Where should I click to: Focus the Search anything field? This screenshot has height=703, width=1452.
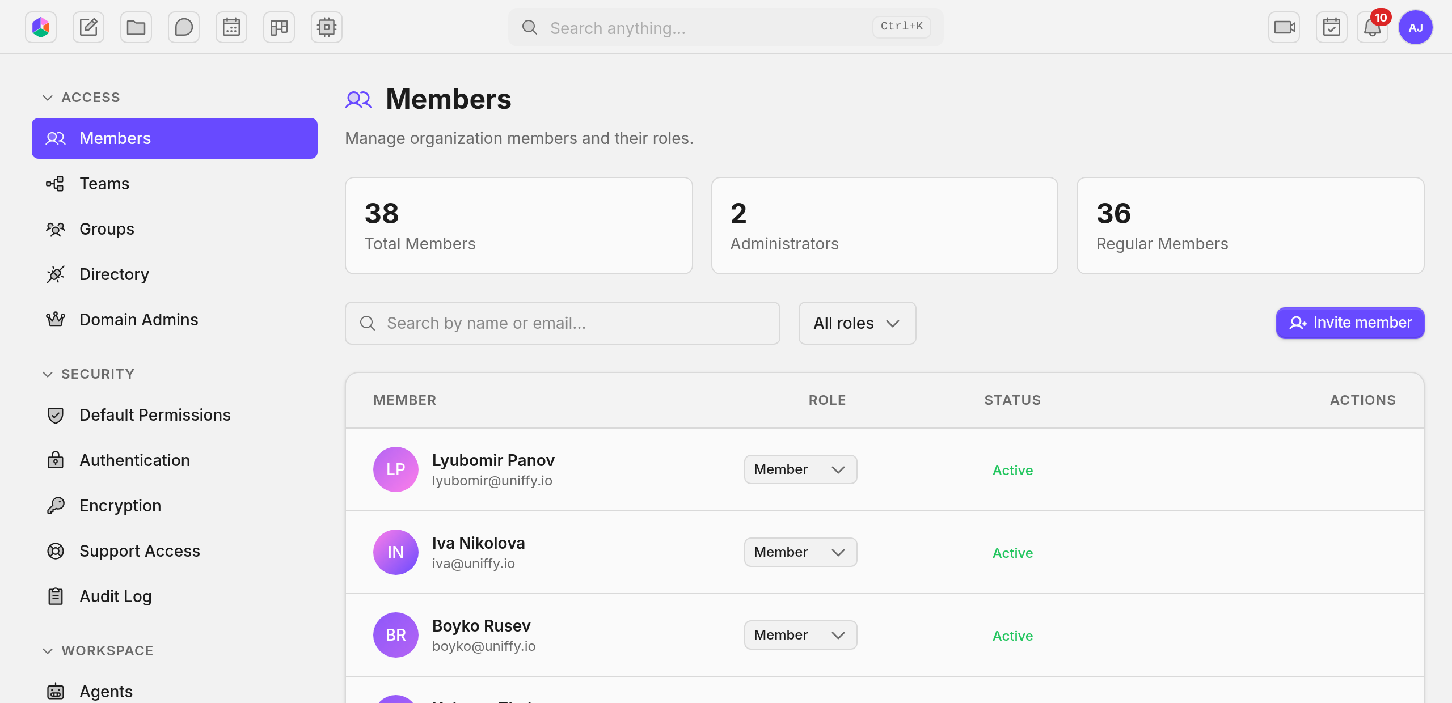pos(725,27)
